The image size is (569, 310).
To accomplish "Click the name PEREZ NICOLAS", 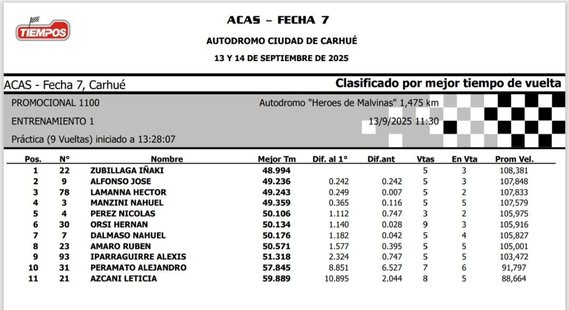I will pos(123,214).
